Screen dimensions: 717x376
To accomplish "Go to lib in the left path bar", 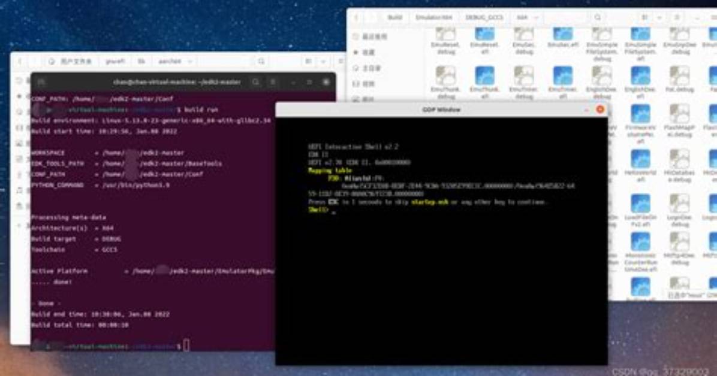I will 141,61.
